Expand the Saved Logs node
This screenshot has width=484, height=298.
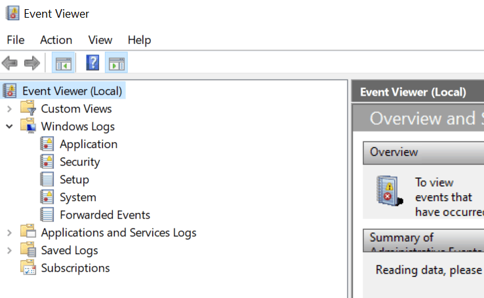[x=10, y=251]
